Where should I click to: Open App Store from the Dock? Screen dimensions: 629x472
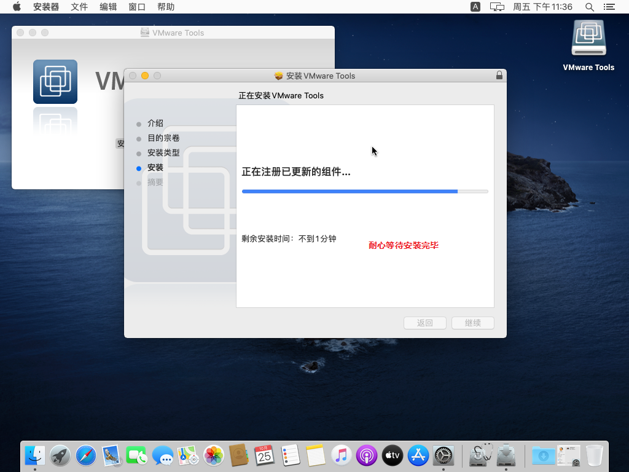click(418, 455)
